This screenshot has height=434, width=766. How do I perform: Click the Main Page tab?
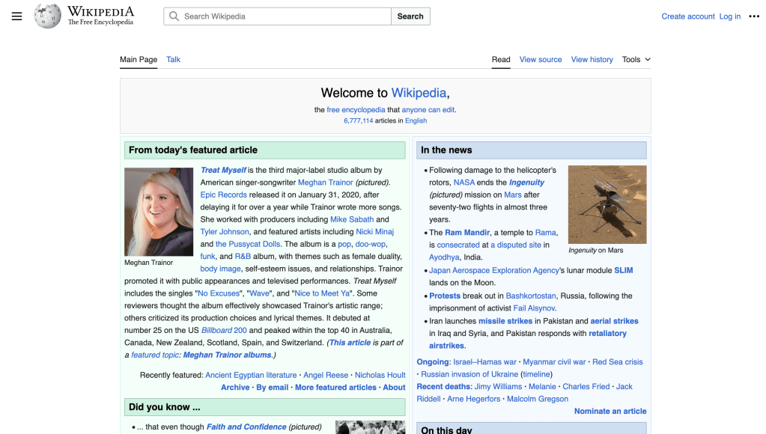coord(139,60)
